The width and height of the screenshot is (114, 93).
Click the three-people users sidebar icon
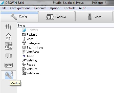[8, 27]
